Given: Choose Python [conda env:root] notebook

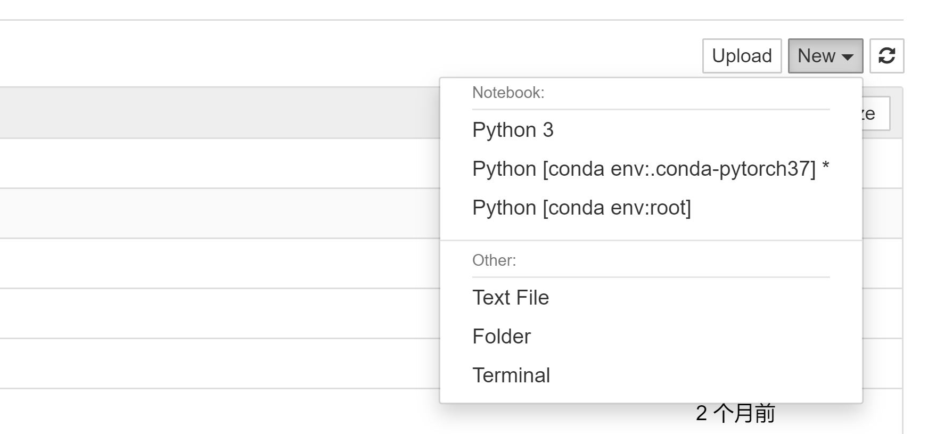Looking at the screenshot, I should point(581,208).
